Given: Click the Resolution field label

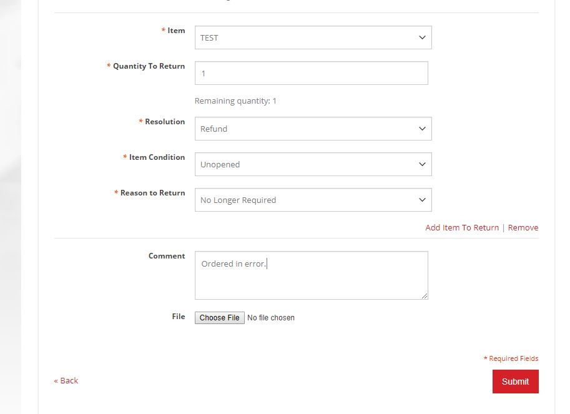Looking at the screenshot, I should click(165, 122).
